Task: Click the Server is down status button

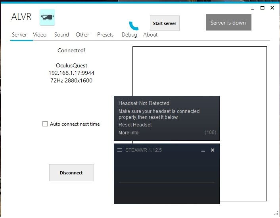Action: (x=228, y=22)
